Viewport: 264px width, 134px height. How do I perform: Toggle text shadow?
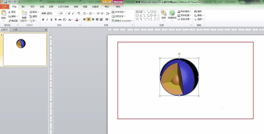pyautogui.click(x=56, y=19)
